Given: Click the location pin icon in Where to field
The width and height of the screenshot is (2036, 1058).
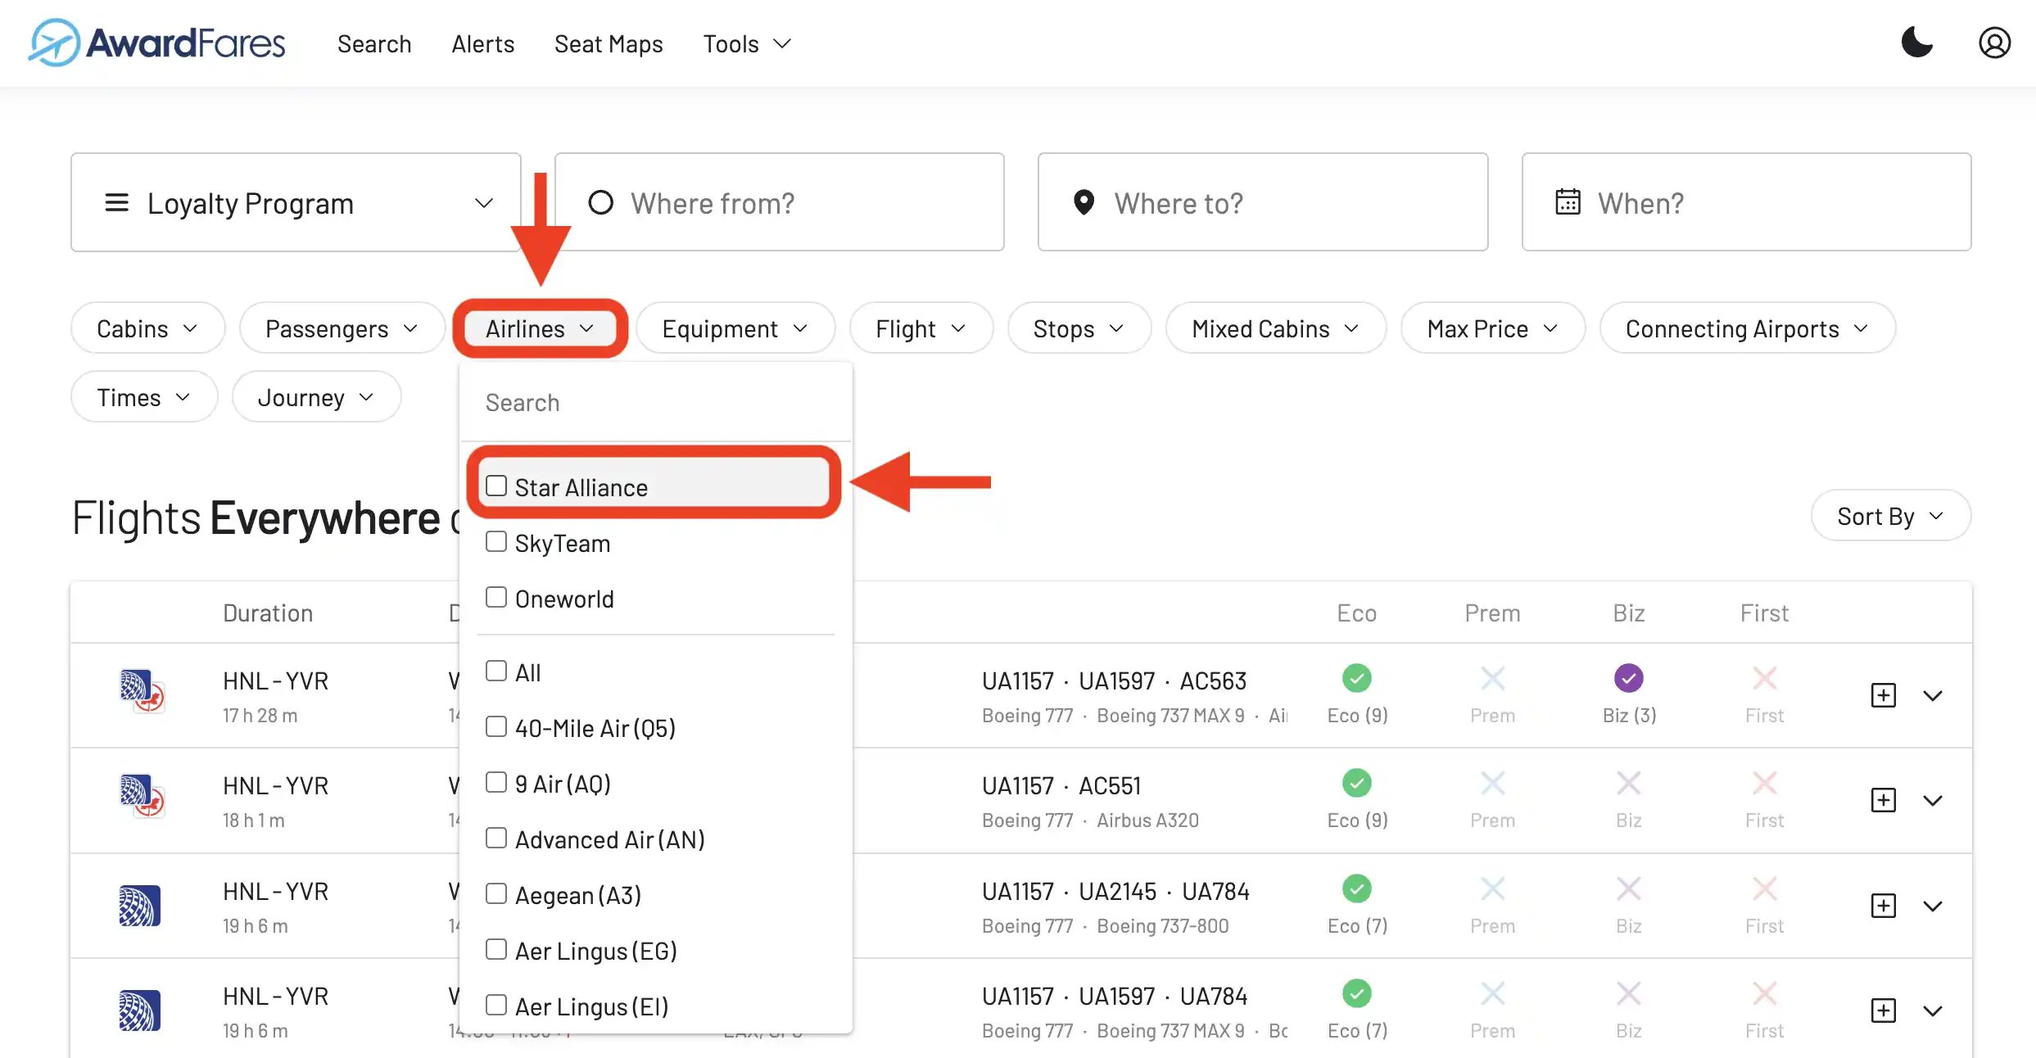Looking at the screenshot, I should (x=1084, y=202).
